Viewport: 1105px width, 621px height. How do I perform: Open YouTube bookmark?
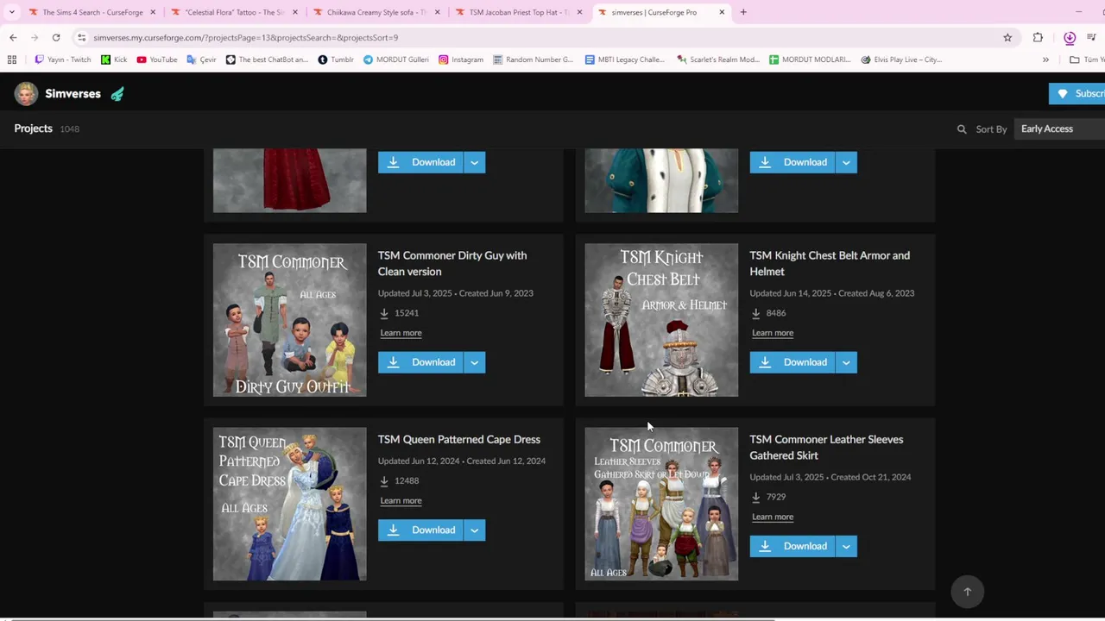pyautogui.click(x=156, y=60)
